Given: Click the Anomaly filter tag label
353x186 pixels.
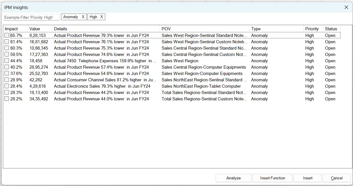Looking at the screenshot, I should point(71,17).
